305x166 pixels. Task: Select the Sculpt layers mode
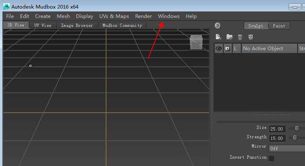(256, 26)
